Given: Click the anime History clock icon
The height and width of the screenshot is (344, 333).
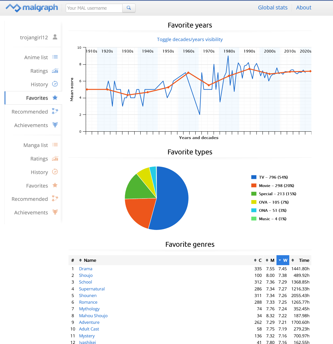Looking at the screenshot, I should 55,84.
